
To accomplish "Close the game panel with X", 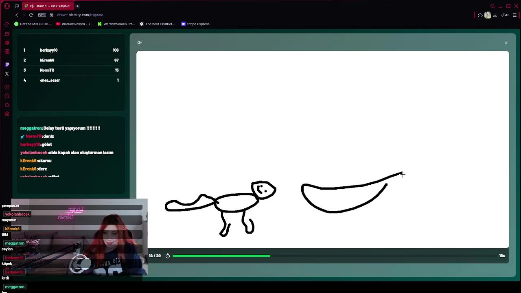I will 506,43.
